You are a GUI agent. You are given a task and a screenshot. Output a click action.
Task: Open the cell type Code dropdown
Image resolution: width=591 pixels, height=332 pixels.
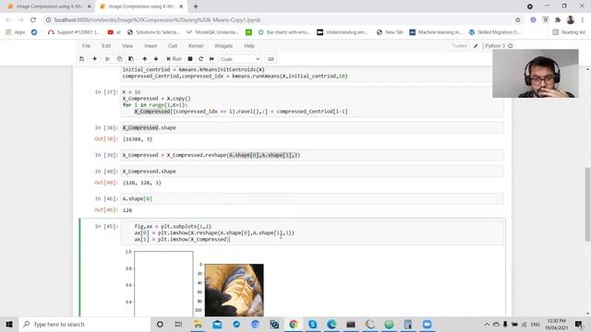pyautogui.click(x=240, y=59)
